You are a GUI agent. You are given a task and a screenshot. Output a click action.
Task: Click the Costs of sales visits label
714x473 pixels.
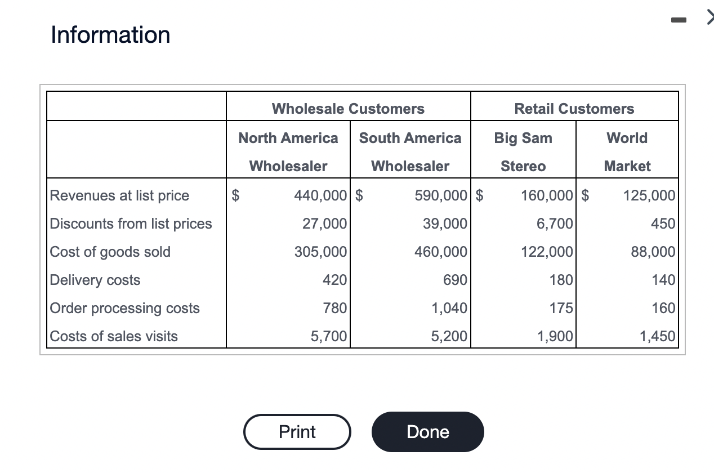113,336
